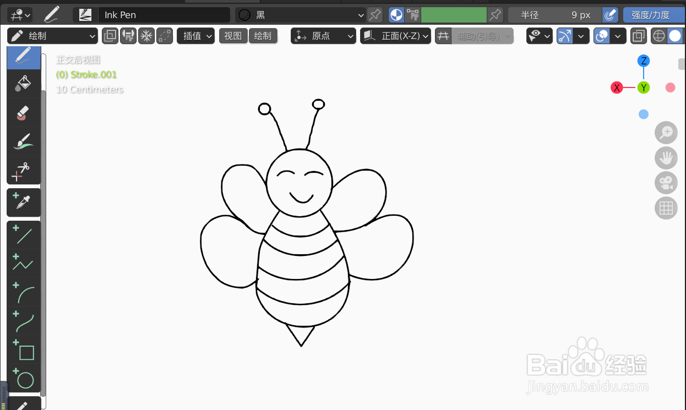686x410 pixels.
Task: Select the Curve primitive tool
Action: (24, 321)
